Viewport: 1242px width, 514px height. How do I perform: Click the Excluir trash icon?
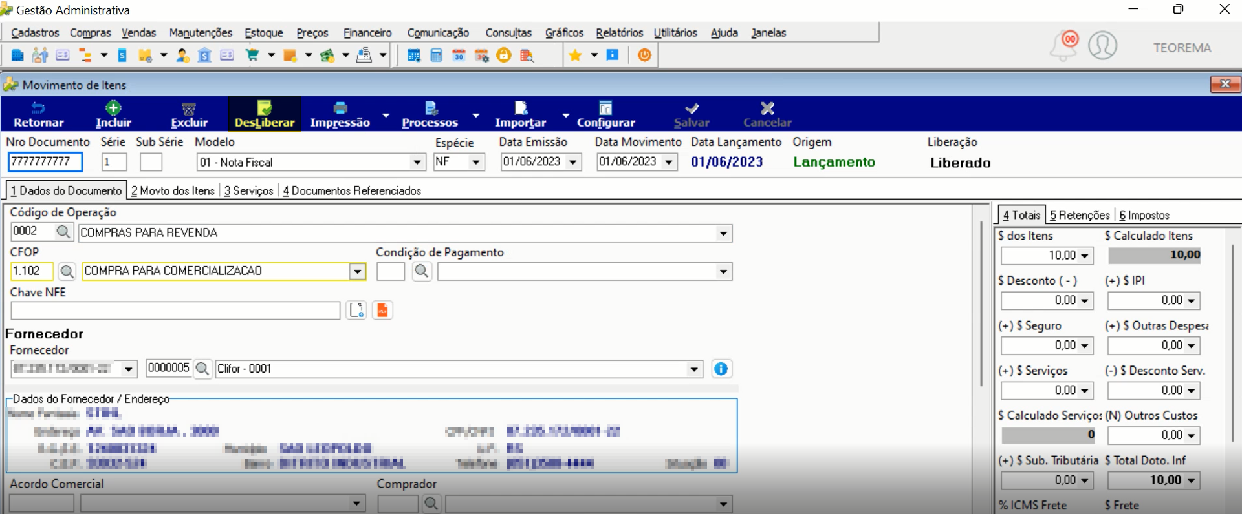[x=189, y=108]
